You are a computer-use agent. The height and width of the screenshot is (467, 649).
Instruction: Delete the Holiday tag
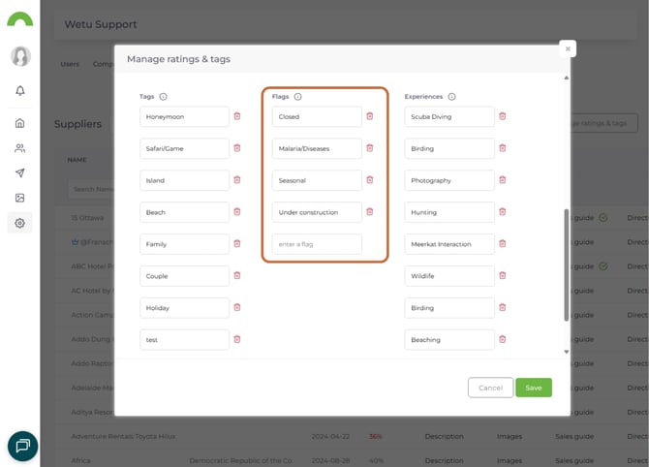point(237,307)
